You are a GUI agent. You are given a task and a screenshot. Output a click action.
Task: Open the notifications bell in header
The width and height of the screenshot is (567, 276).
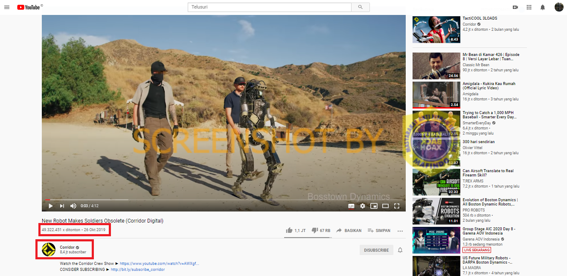pyautogui.click(x=543, y=7)
